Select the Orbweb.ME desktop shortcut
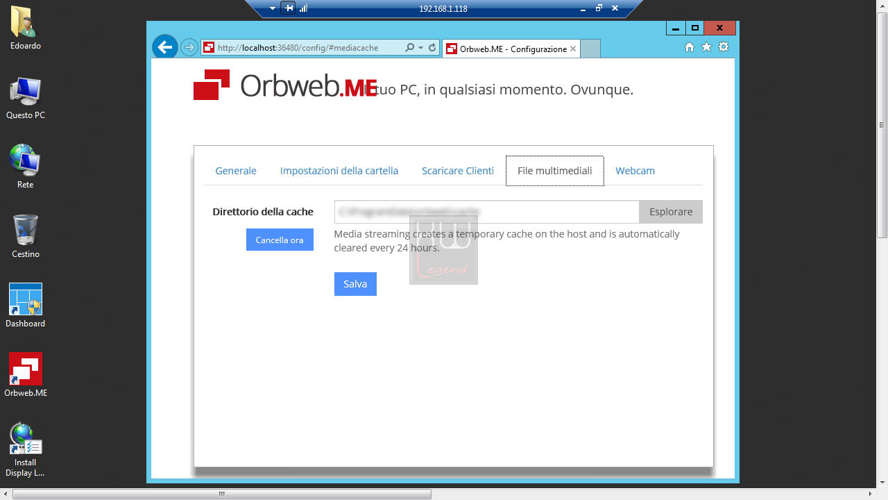The width and height of the screenshot is (888, 500). (x=25, y=375)
